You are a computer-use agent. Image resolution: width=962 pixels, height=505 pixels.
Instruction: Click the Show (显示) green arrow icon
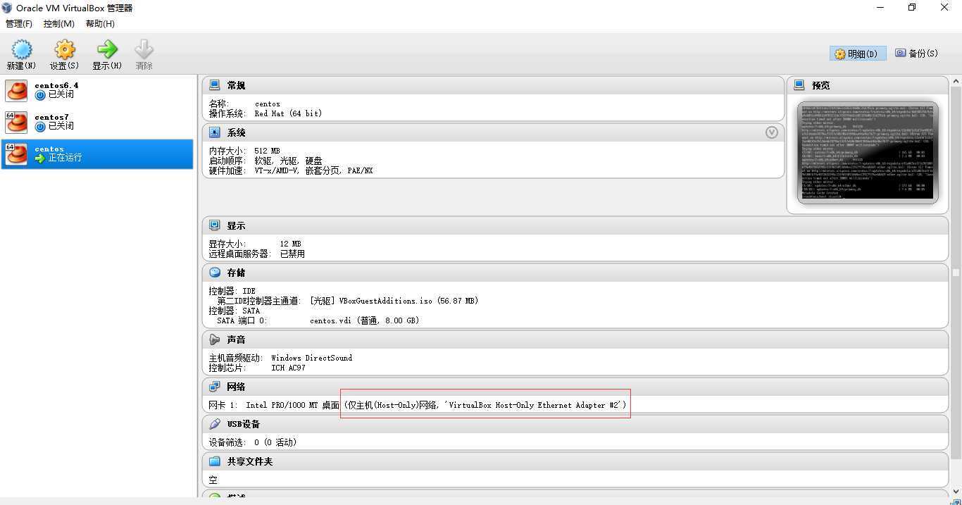107,50
